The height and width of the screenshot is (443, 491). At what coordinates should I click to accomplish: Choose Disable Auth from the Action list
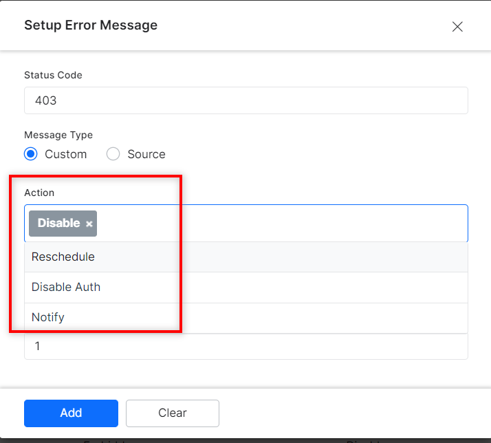(66, 287)
